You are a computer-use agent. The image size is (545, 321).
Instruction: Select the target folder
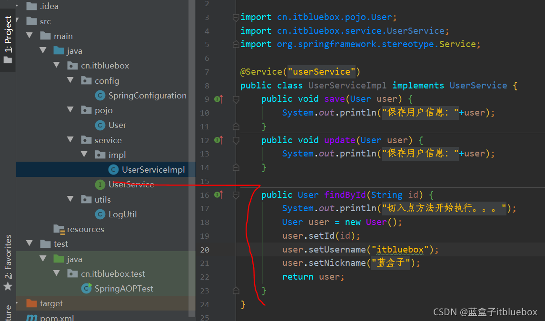point(51,303)
